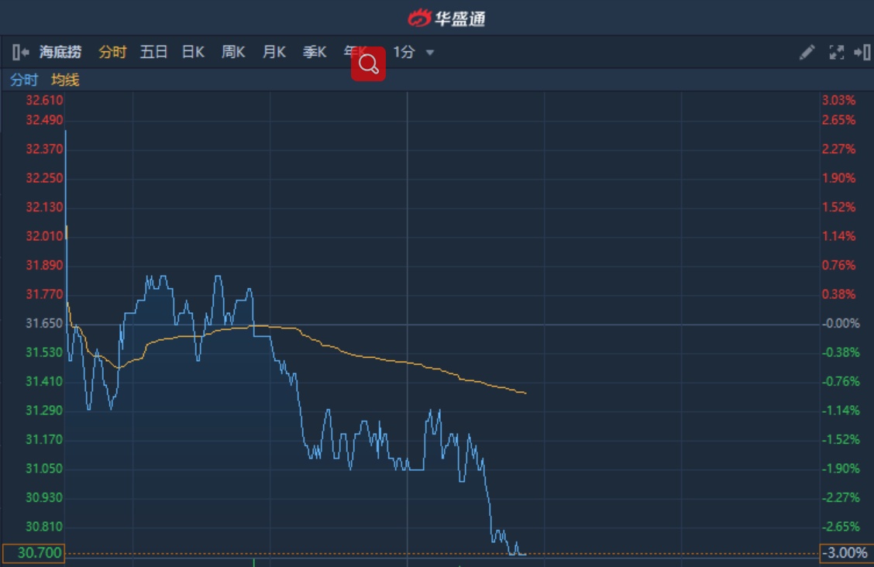Click the current price label 30.700
Image resolution: width=874 pixels, height=567 pixels.
(x=33, y=553)
